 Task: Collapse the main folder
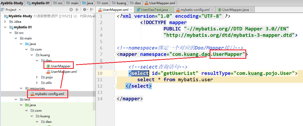click(16, 38)
